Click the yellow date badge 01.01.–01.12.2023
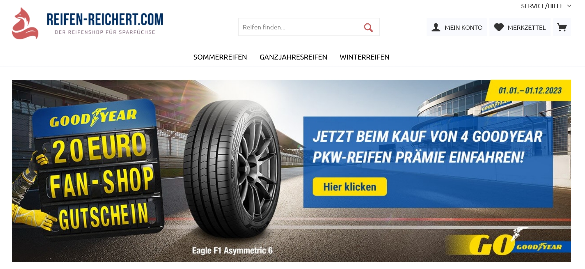This screenshot has height=269, width=585. point(530,91)
